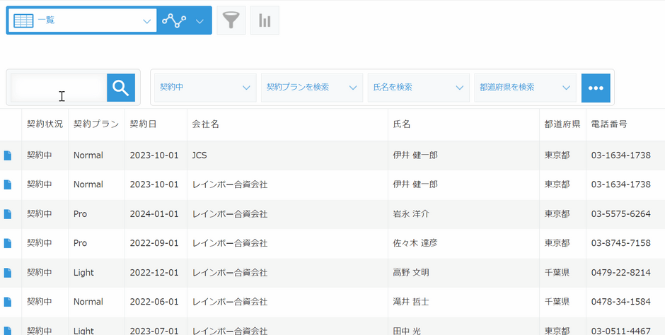The height and width of the screenshot is (335, 665).
Task: Open record icon for 佐々木 達彦 row
Action: tap(8, 243)
